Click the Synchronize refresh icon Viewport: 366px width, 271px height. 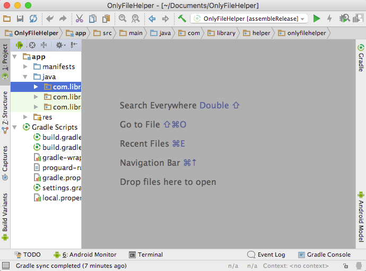33,19
